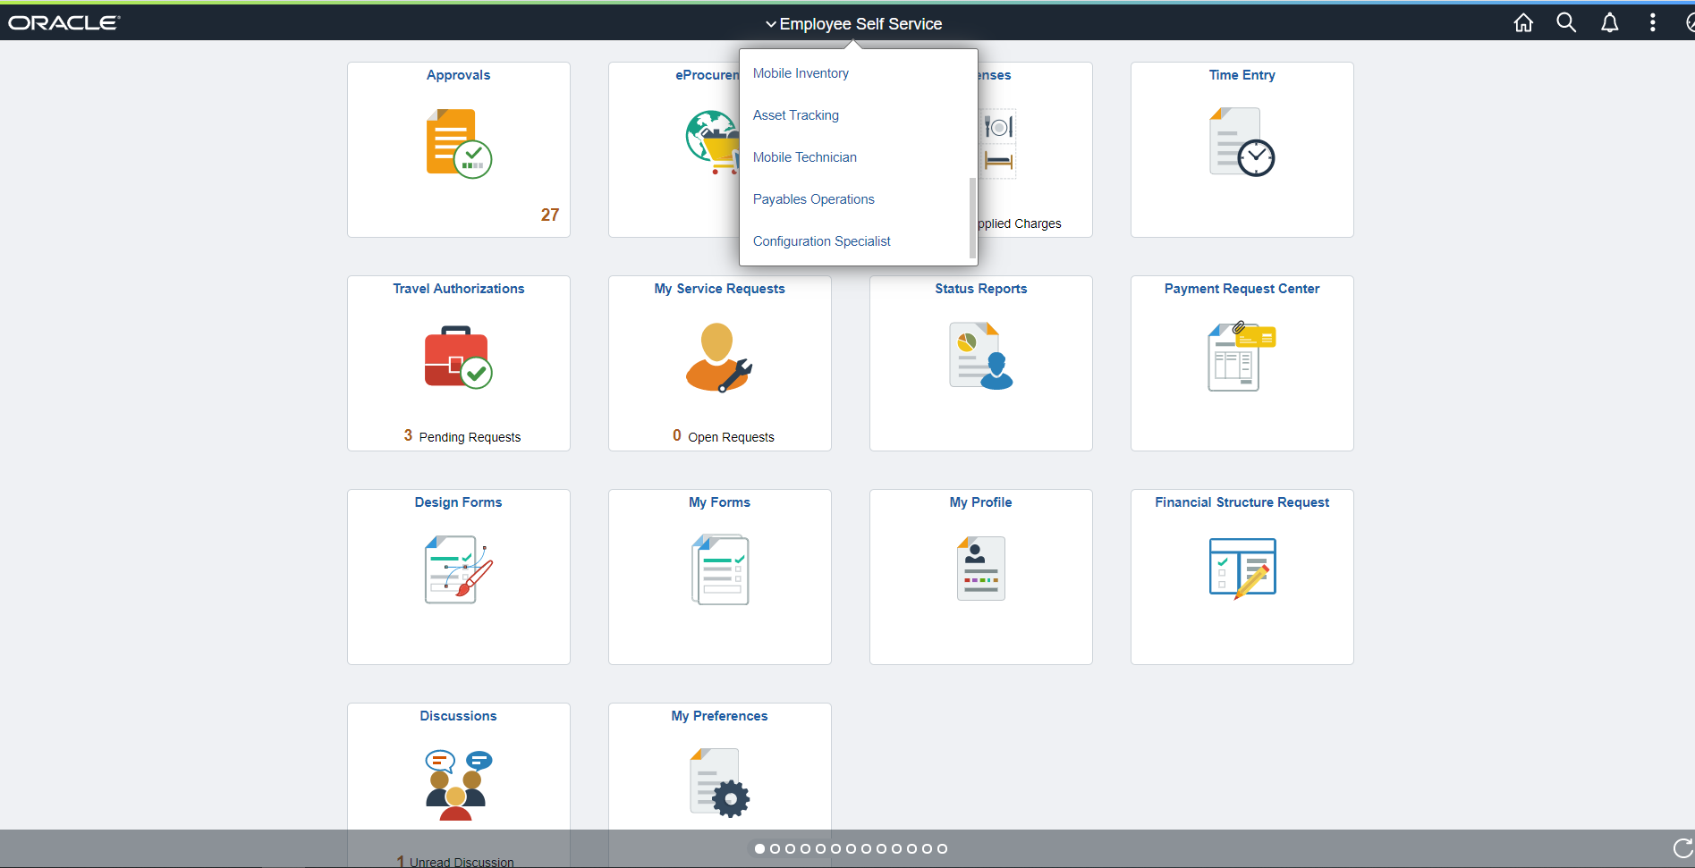Open the My Service Requests wrench icon
The width and height of the screenshot is (1695, 868).
click(x=719, y=358)
